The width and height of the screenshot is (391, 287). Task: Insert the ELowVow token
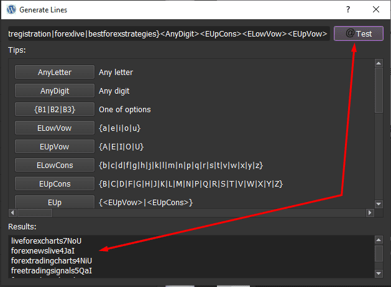point(55,128)
